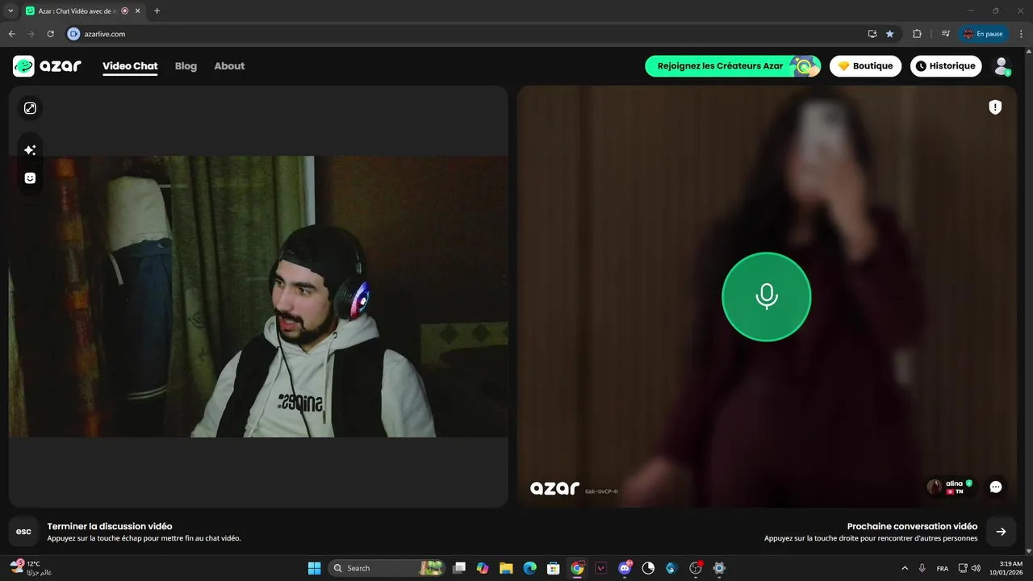Viewport: 1033px width, 581px height.
Task: Click your own webcam video feed
Action: point(258,297)
